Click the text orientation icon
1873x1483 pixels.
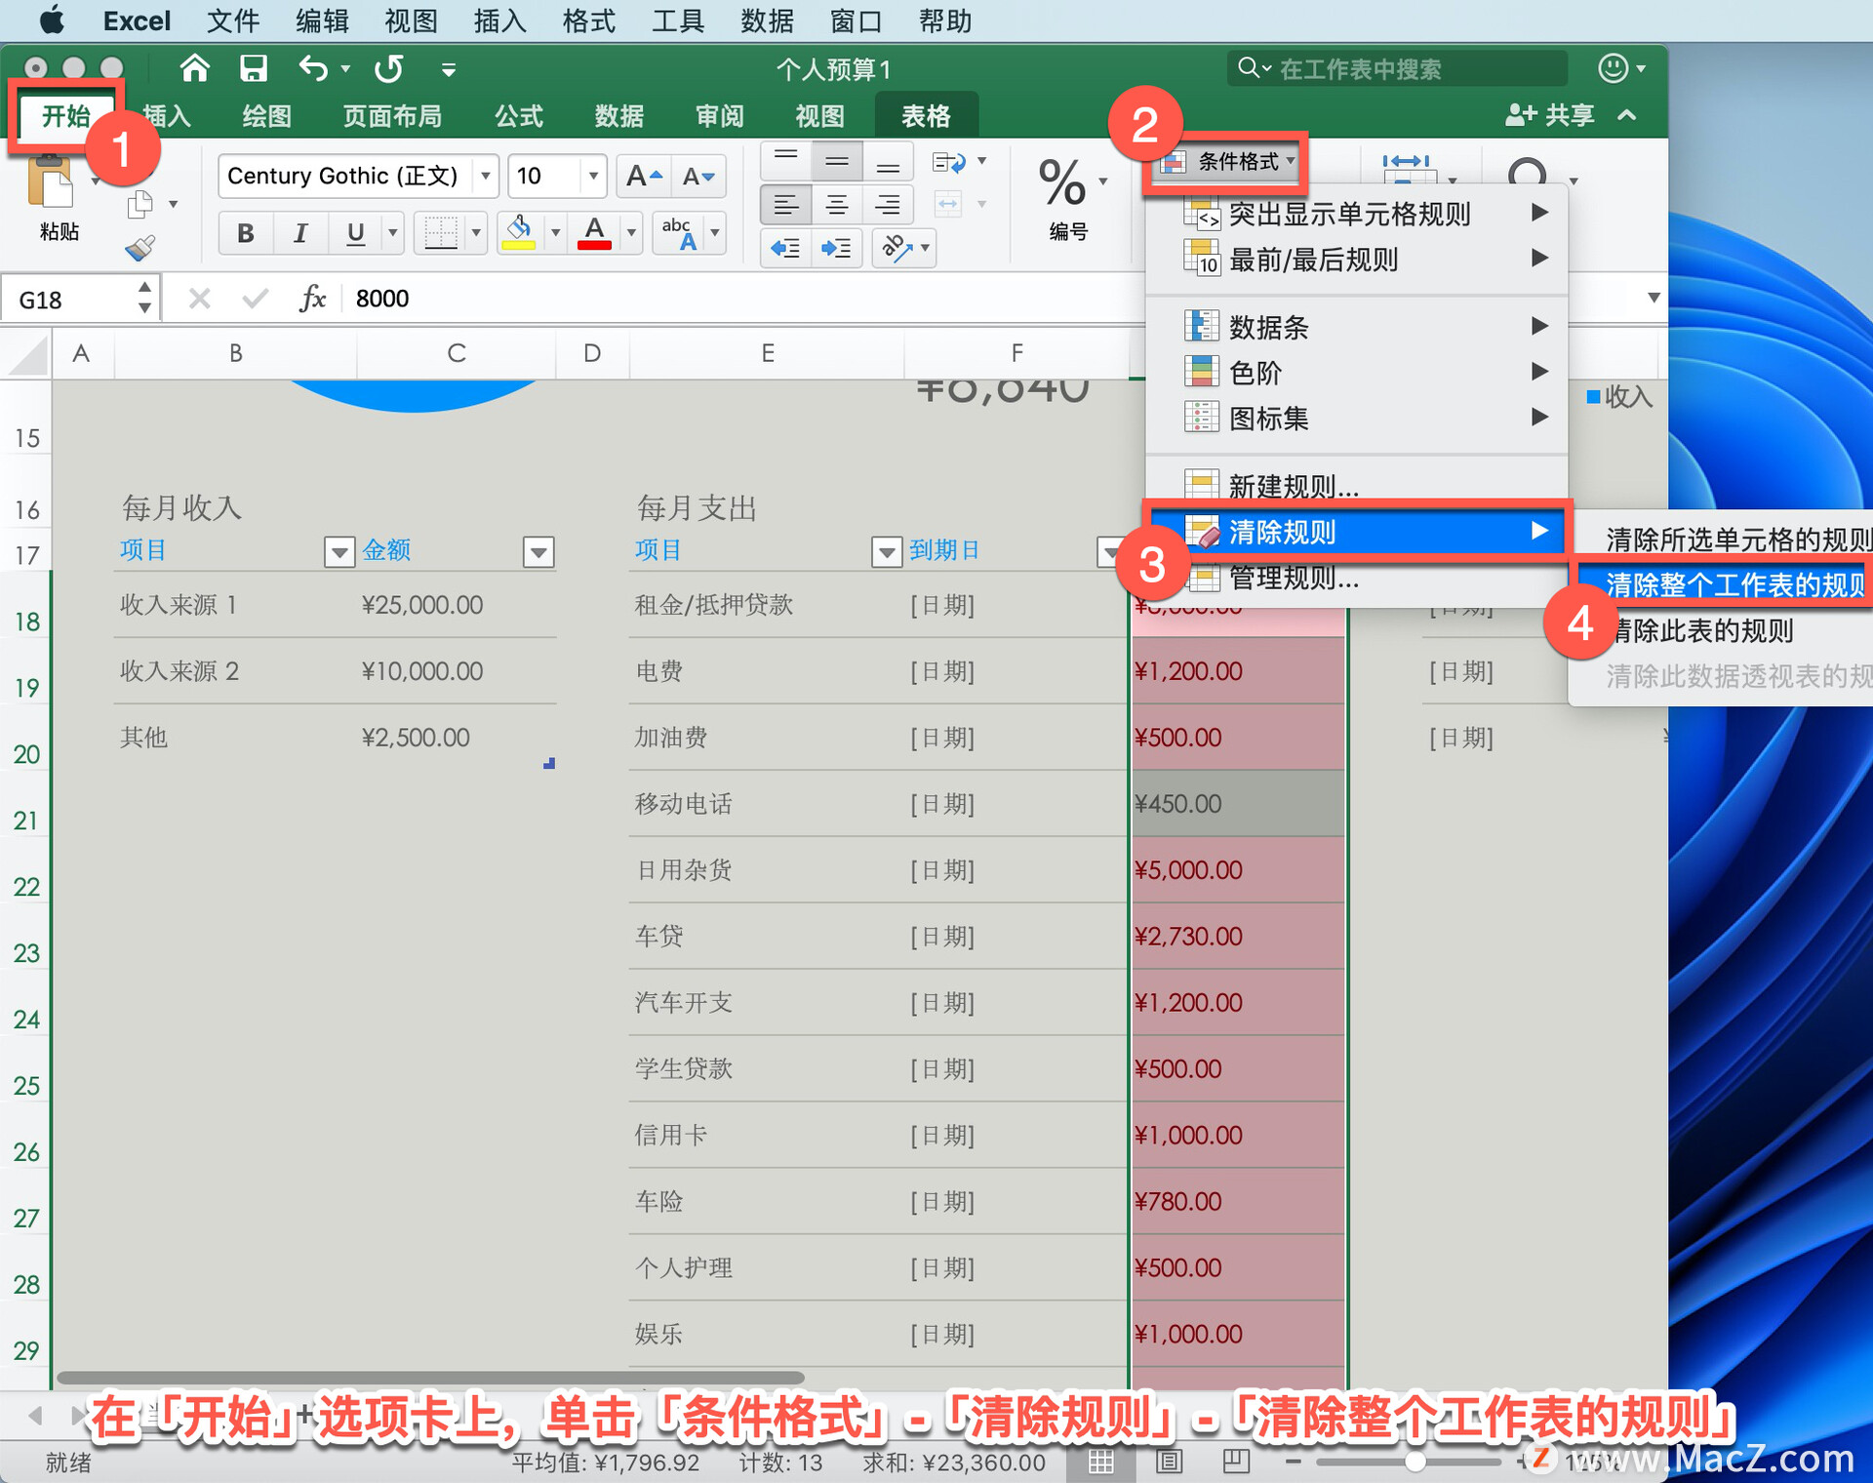point(897,248)
